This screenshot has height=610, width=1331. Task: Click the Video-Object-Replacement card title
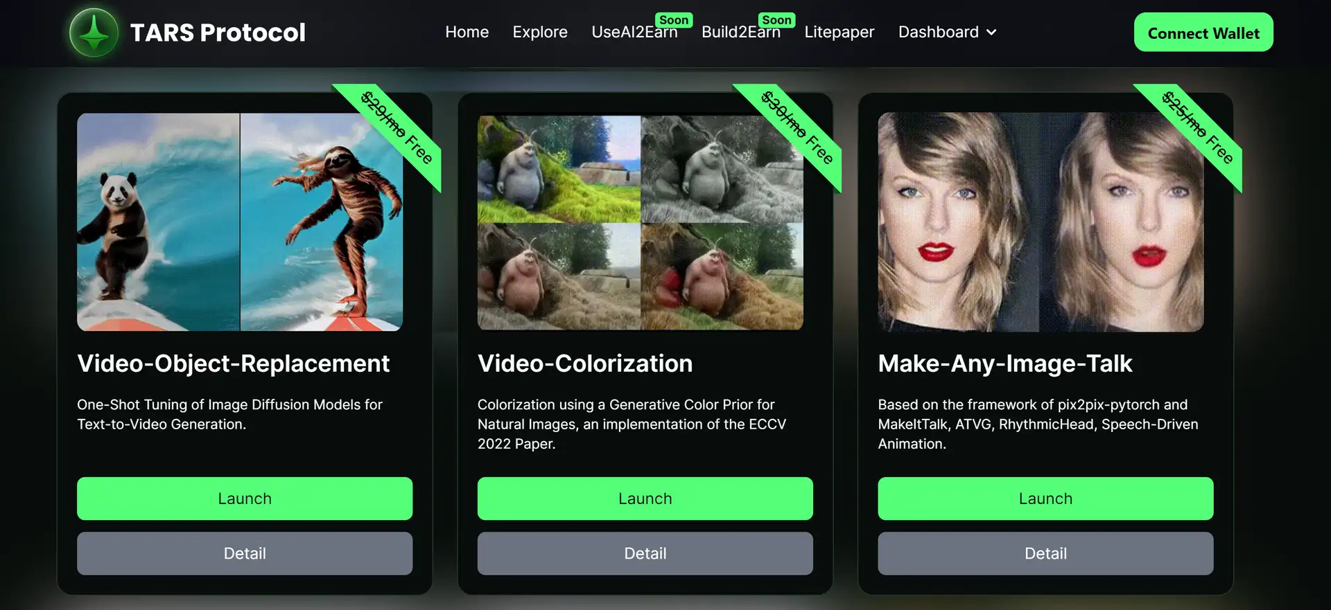pos(233,364)
